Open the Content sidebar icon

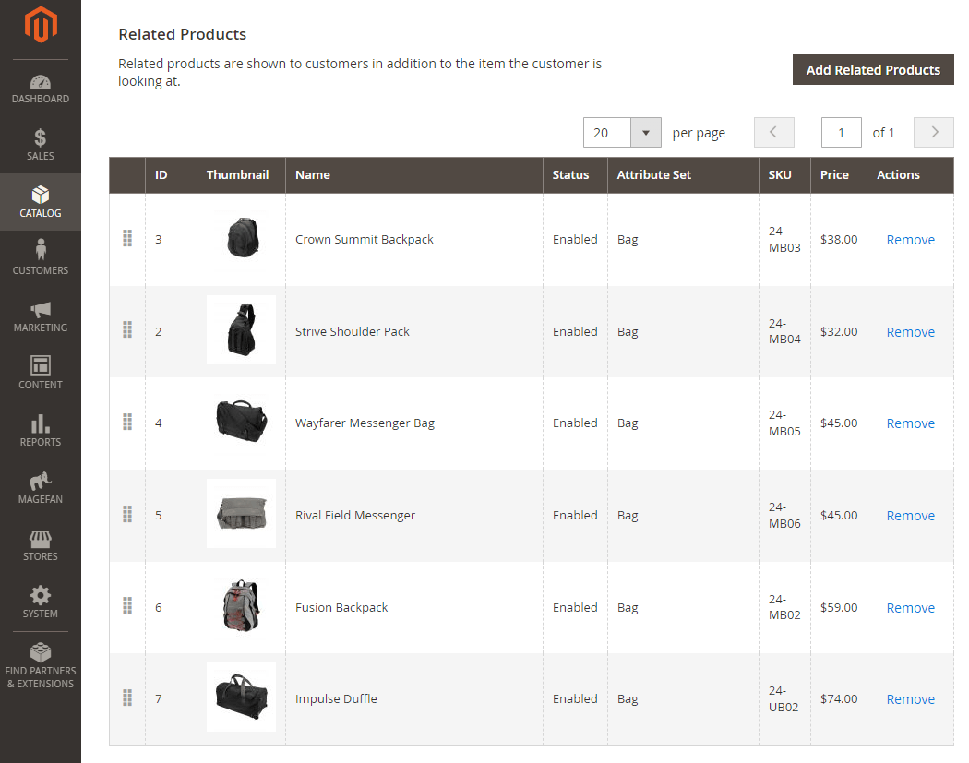41,365
